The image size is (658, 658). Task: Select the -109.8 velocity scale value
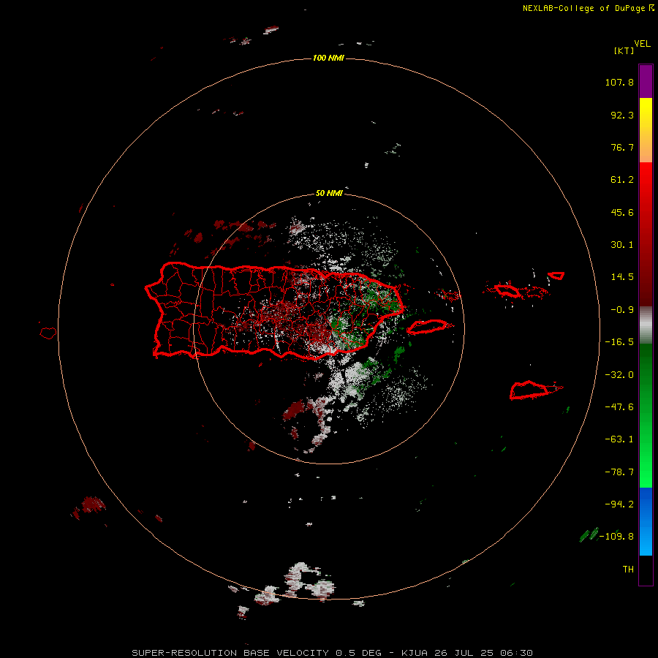[x=616, y=537]
